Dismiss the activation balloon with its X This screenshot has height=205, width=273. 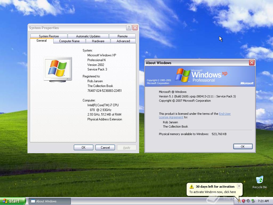[x=239, y=186]
